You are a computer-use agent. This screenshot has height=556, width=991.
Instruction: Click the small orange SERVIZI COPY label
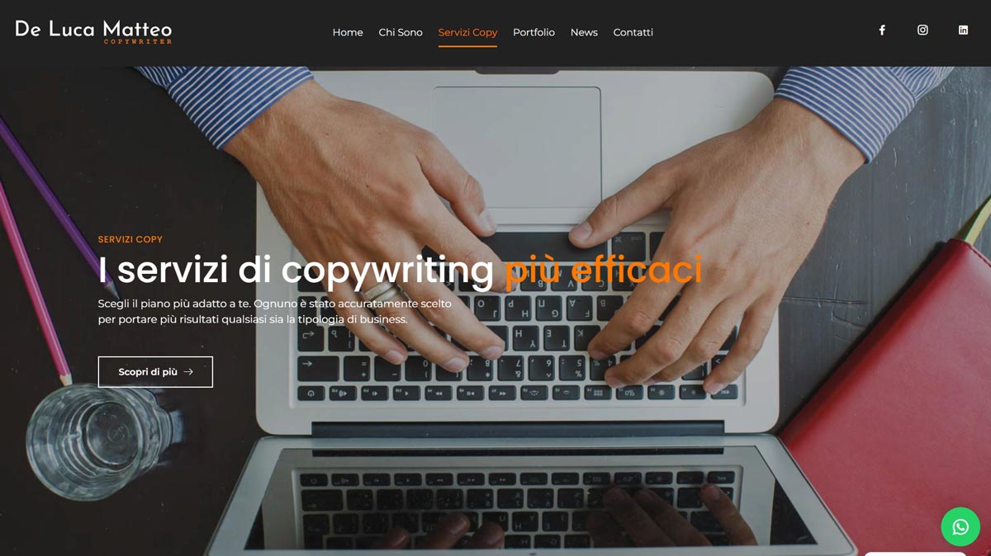130,239
